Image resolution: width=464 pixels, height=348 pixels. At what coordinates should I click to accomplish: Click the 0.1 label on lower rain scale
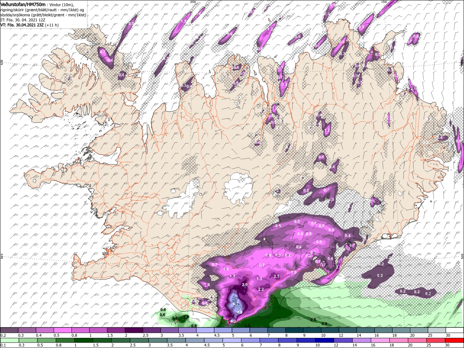click(x=3, y=345)
